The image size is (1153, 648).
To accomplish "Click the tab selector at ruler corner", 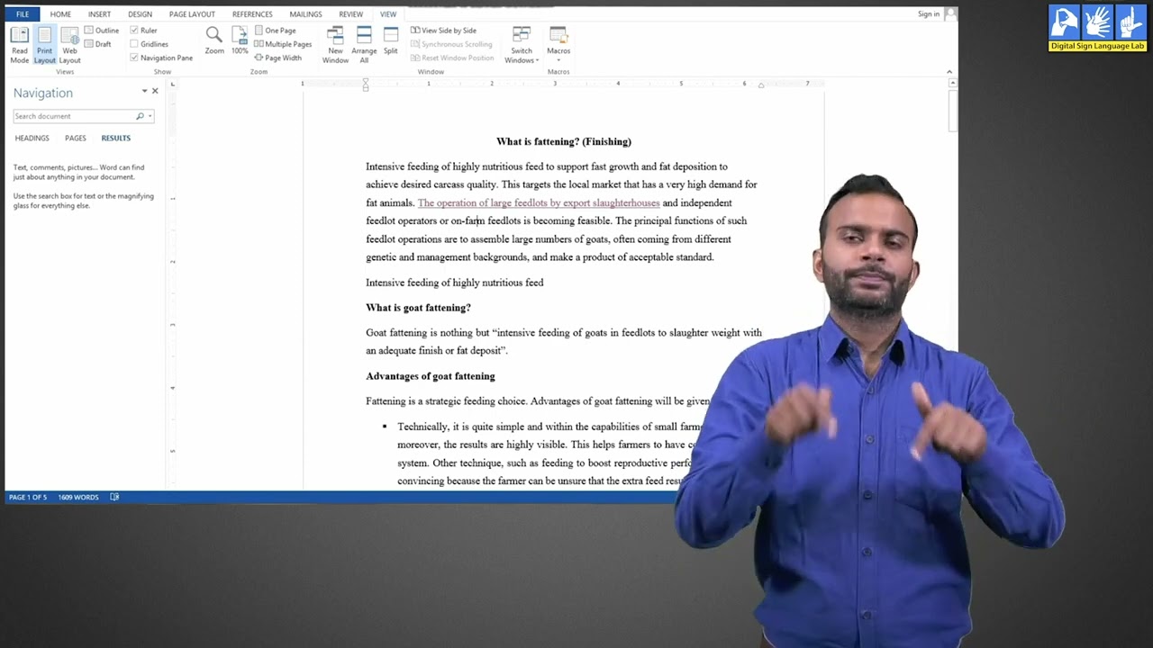I will 173,84.
